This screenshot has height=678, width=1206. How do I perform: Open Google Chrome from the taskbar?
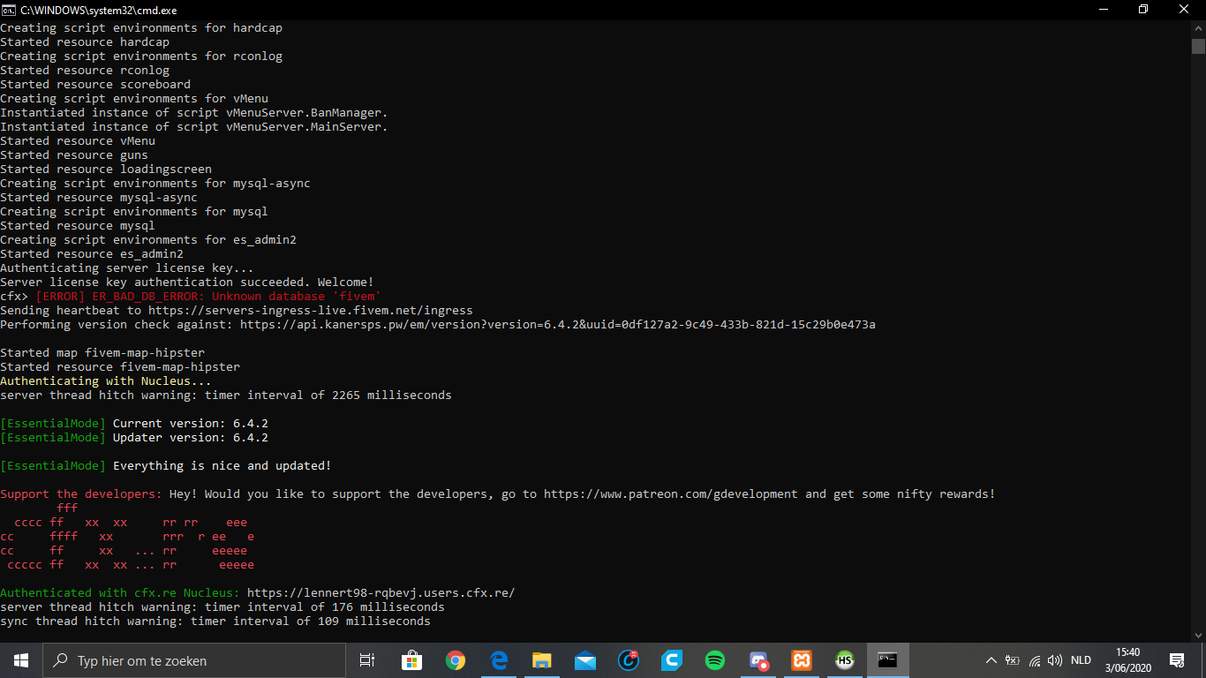456,660
